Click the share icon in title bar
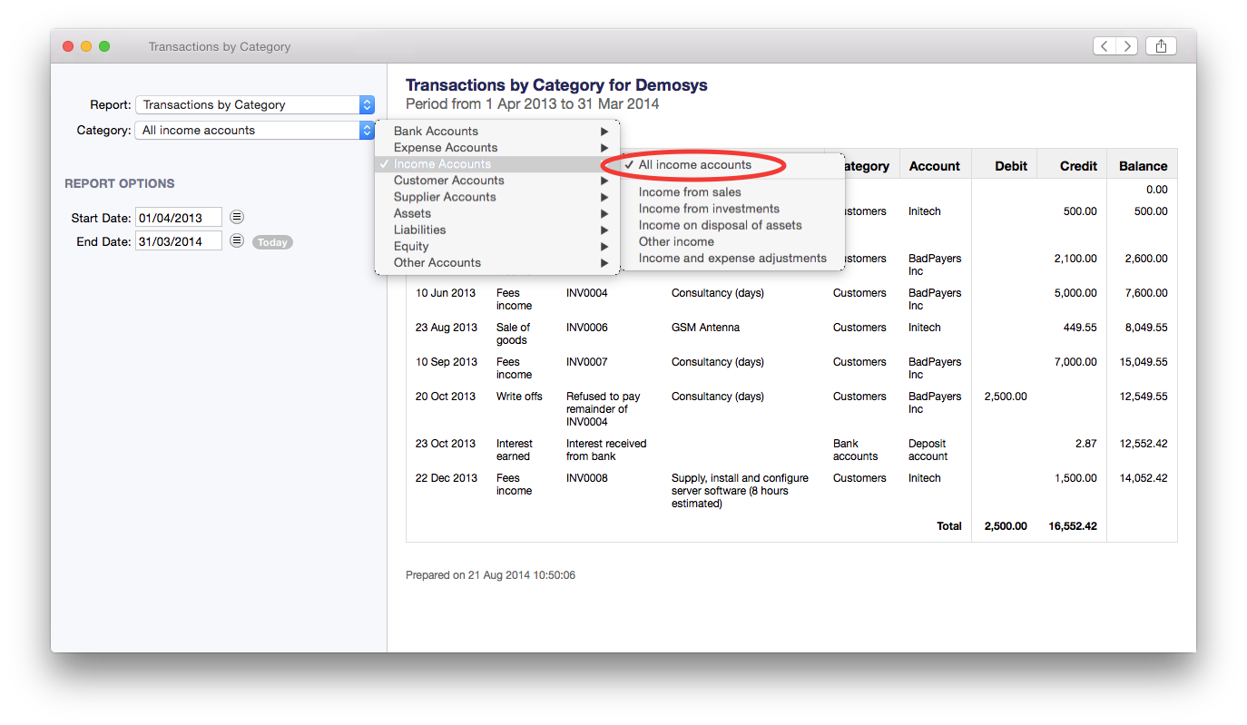This screenshot has width=1247, height=725. [x=1162, y=46]
